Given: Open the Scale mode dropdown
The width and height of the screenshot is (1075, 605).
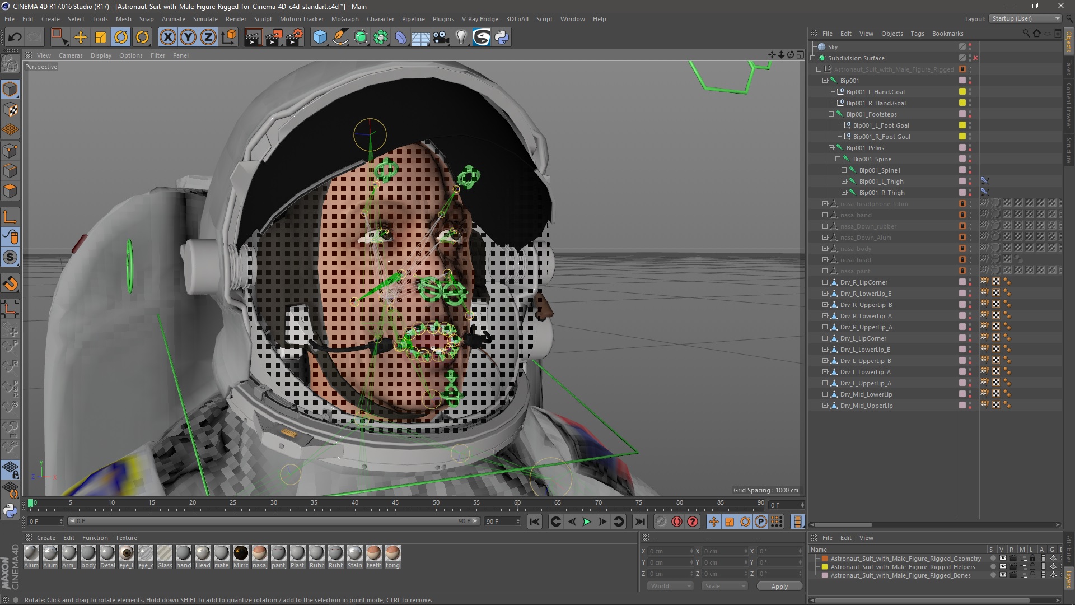Looking at the screenshot, I should click(x=725, y=586).
